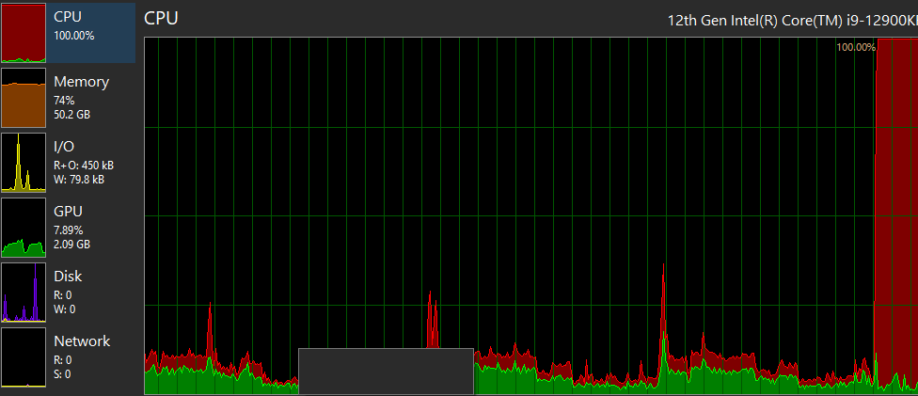Switch to the CPU section label

tap(68, 17)
